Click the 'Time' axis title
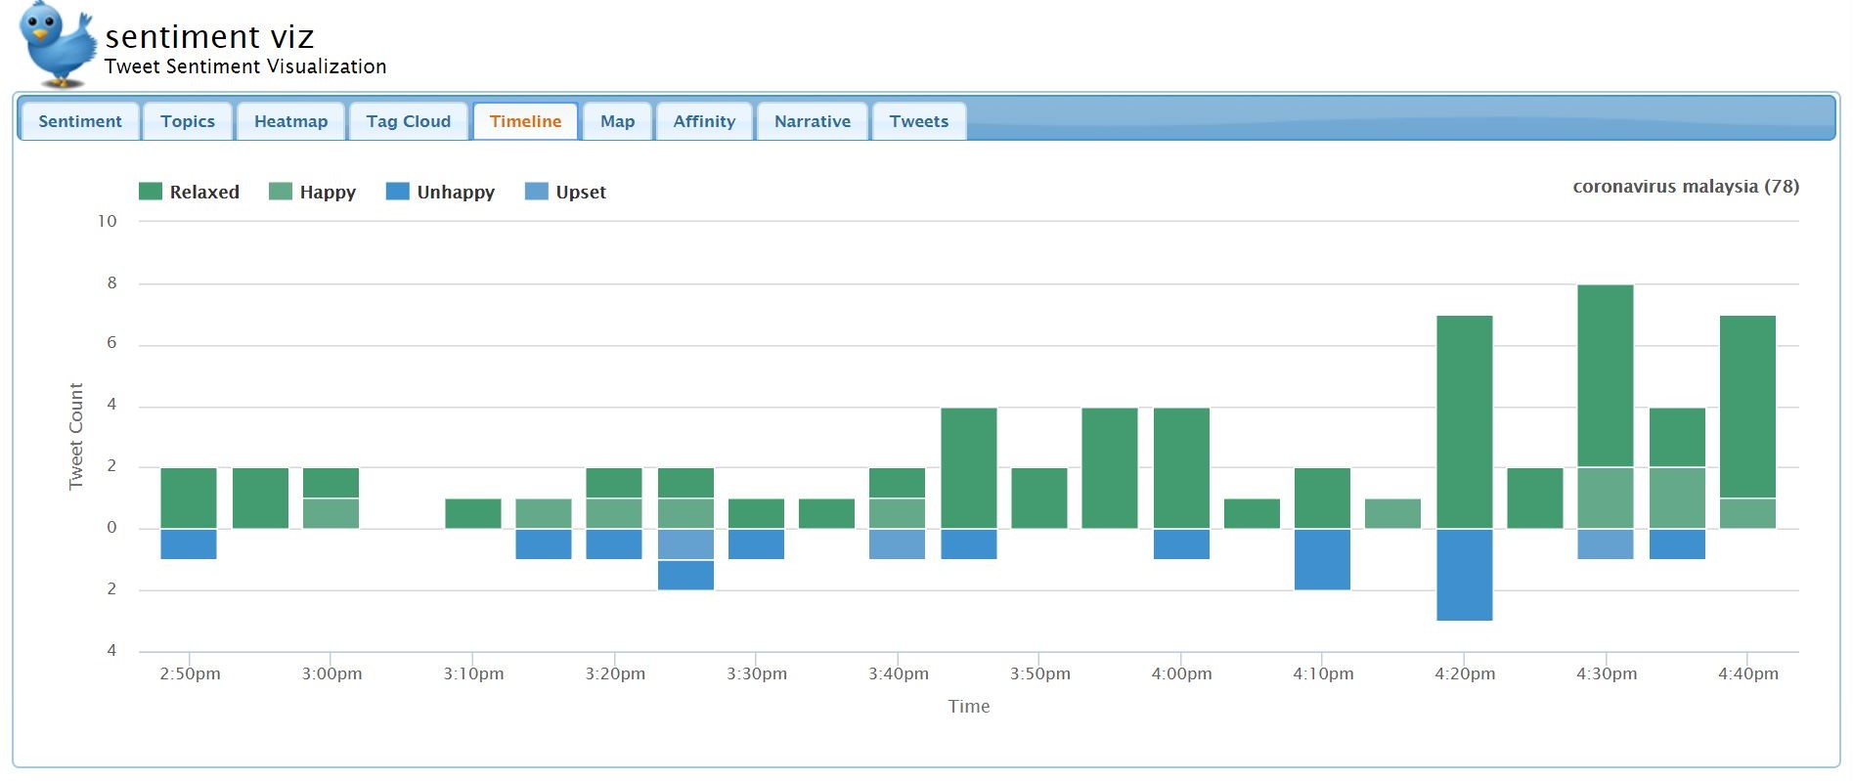Image resolution: width=1853 pixels, height=781 pixels. tap(969, 707)
